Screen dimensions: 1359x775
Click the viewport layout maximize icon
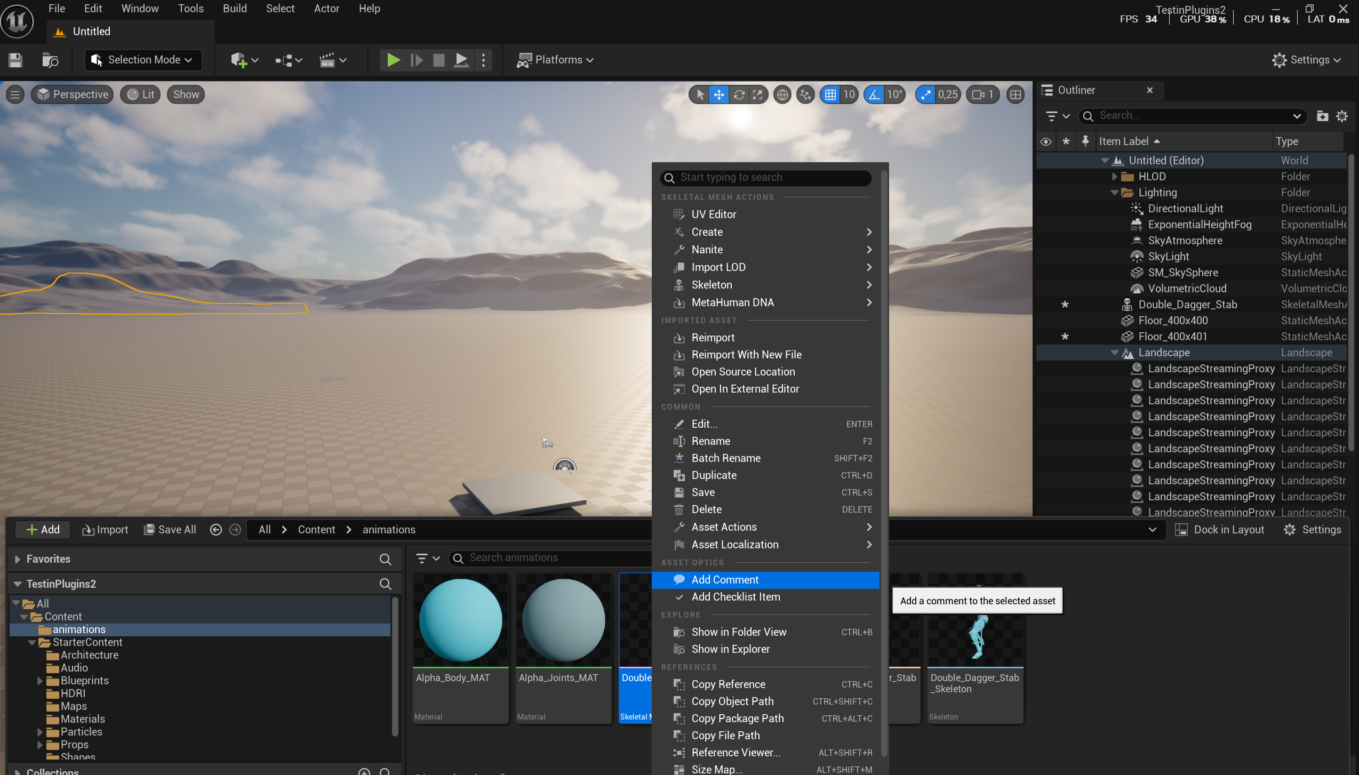tap(1016, 95)
